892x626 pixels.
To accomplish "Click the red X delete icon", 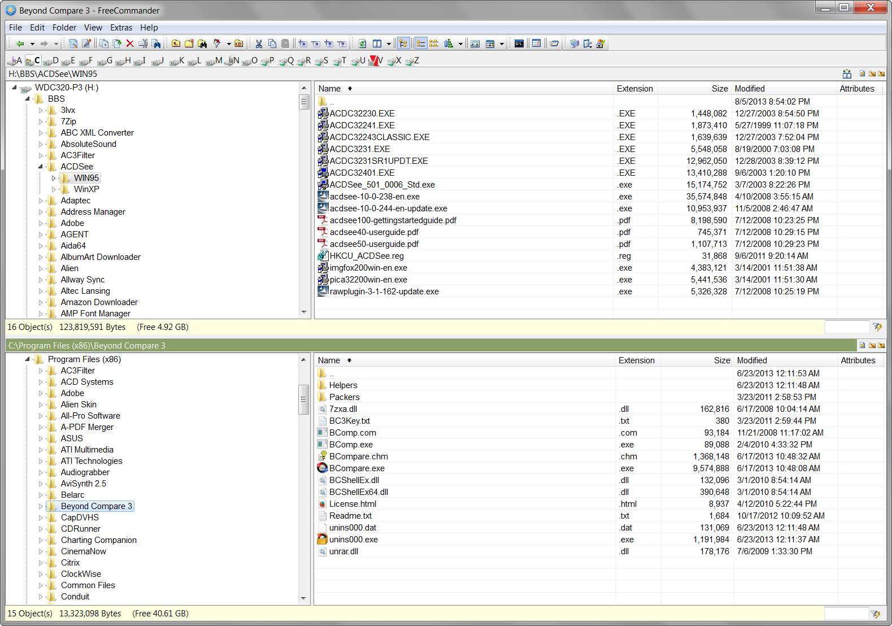I will [x=130, y=44].
